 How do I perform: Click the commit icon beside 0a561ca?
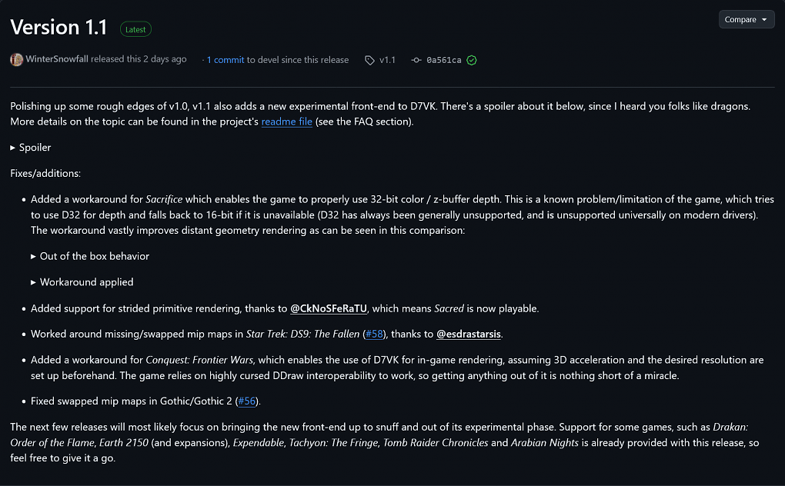click(416, 60)
